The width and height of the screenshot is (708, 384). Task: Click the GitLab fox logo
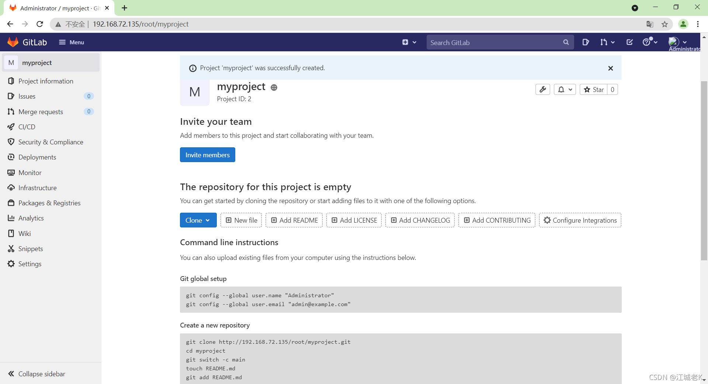point(13,42)
